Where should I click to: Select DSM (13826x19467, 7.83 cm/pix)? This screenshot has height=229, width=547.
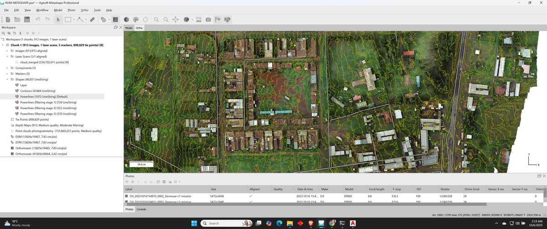click(x=36, y=136)
